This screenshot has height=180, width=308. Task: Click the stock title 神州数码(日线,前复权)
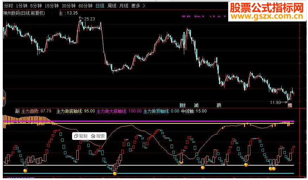point(24,13)
